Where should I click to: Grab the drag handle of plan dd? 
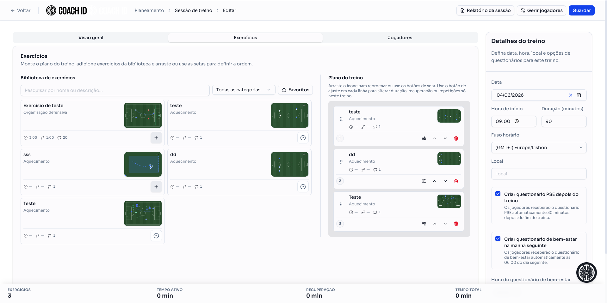point(341,162)
